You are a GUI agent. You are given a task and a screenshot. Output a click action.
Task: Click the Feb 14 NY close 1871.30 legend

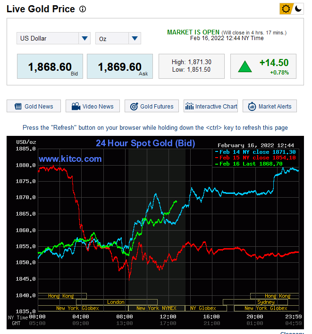255,152
